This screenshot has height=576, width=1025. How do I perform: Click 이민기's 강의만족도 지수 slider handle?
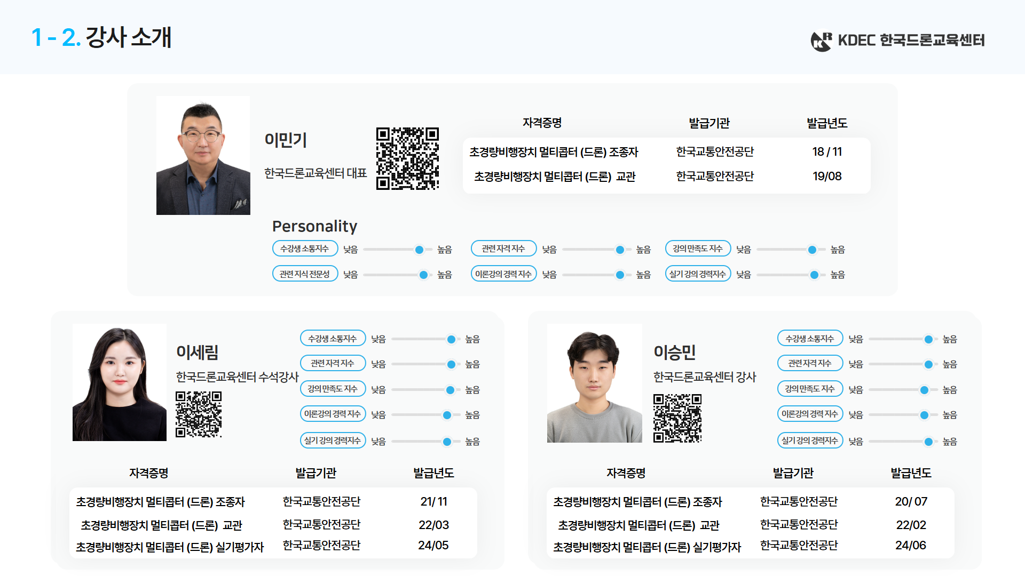click(x=812, y=250)
